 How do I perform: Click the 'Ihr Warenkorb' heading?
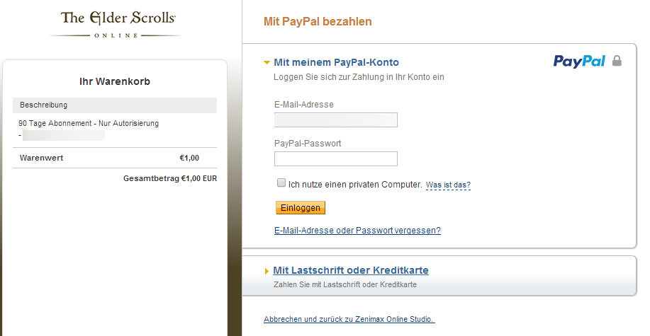click(115, 81)
